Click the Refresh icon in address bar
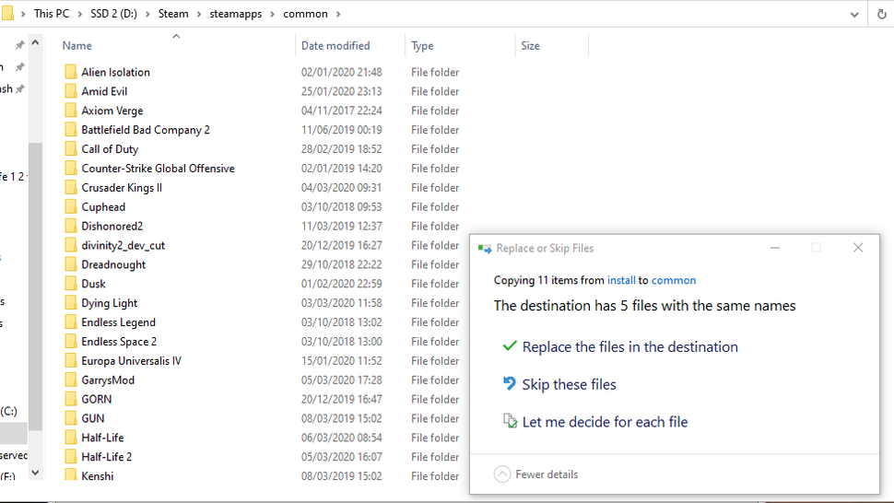Viewport: 894px width, 503px height. click(881, 14)
